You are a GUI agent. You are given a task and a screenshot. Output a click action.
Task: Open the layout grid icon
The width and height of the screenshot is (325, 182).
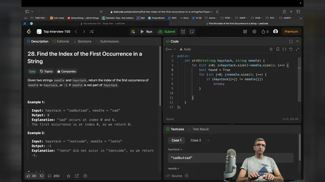click(245, 31)
